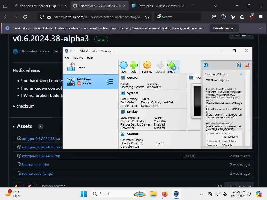The height and width of the screenshot is (200, 267).
Task: Click the New VM toolbar icon
Action: pyautogui.click(x=123, y=67)
